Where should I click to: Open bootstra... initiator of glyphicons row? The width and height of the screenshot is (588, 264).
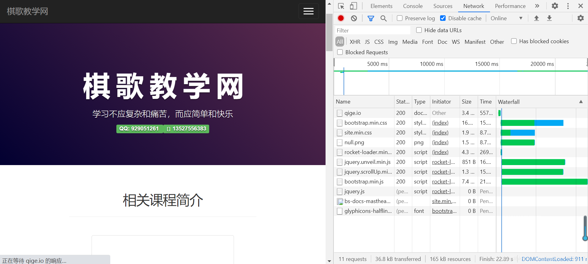444,211
